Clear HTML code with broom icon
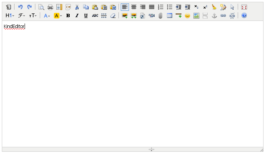 coord(214,7)
